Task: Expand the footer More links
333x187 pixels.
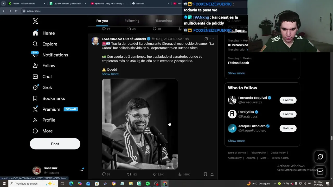Action: (264, 158)
